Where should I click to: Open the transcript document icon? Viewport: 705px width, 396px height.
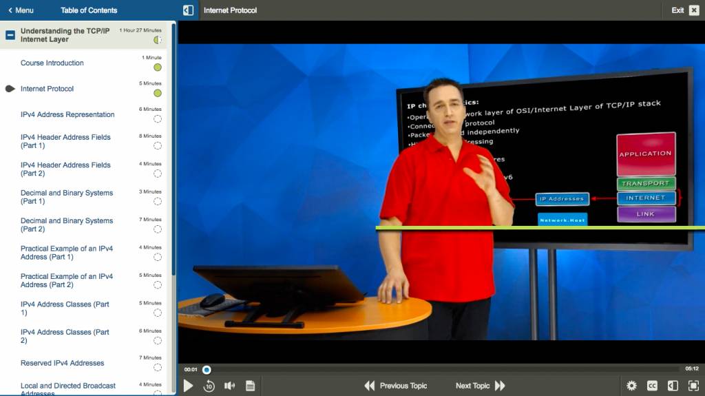pyautogui.click(x=251, y=386)
